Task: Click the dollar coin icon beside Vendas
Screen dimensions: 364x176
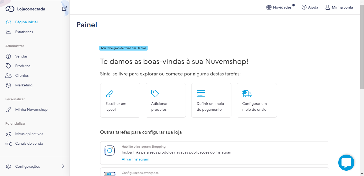Action: pyautogui.click(x=8, y=56)
